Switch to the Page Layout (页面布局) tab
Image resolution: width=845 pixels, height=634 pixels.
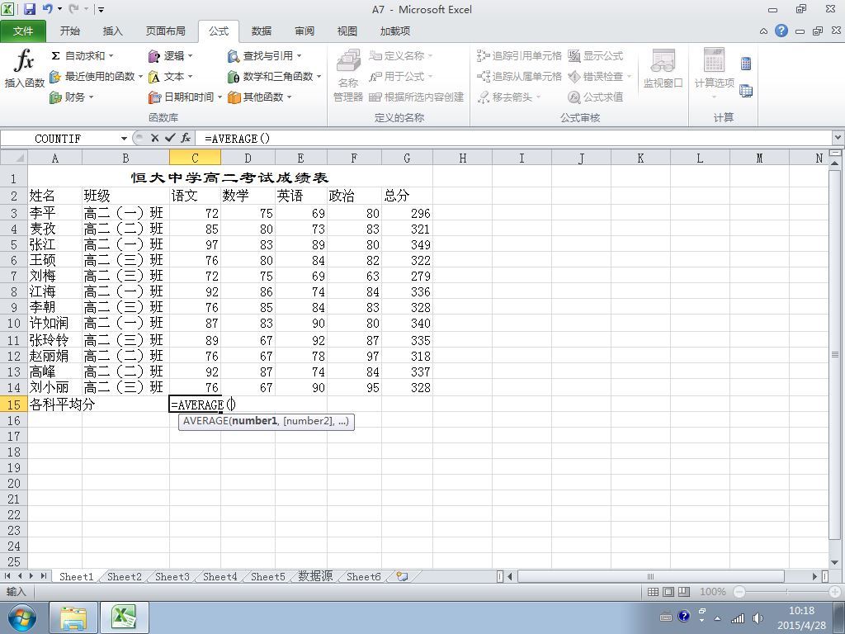165,31
